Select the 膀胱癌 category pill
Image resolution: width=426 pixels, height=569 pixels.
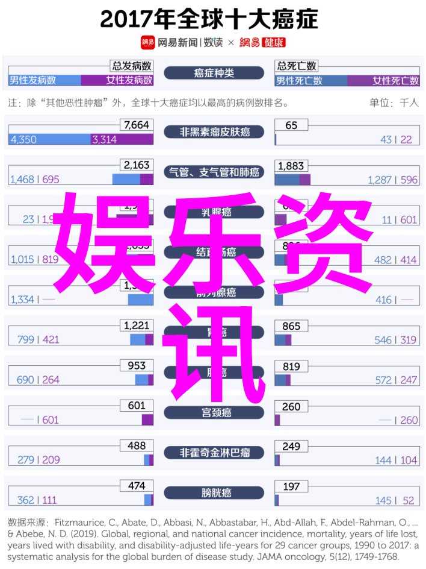point(214,493)
